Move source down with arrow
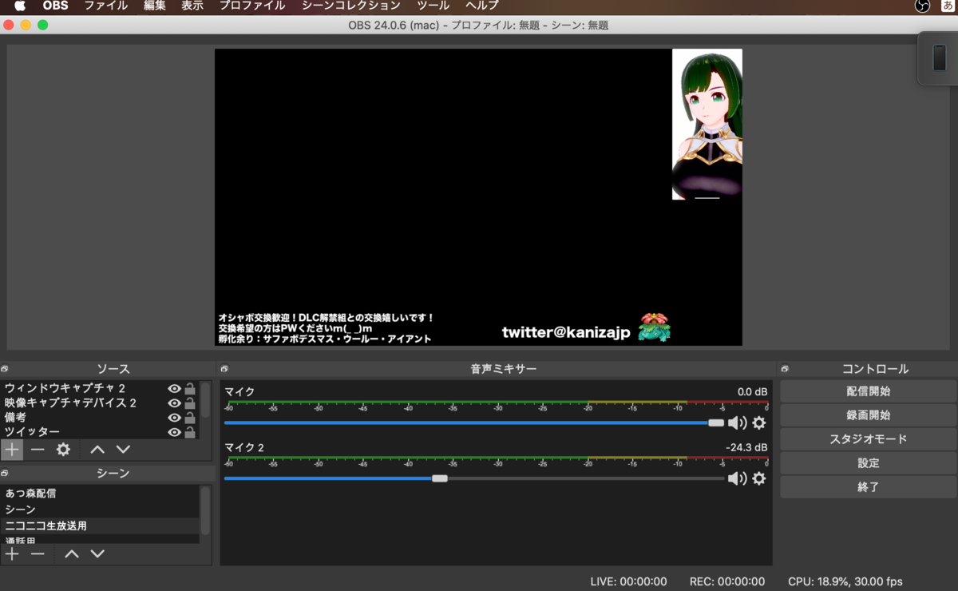958x591 pixels. click(123, 450)
